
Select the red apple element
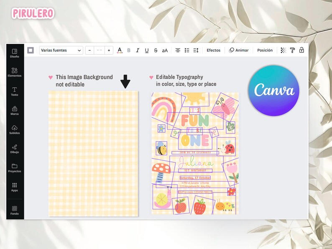(x=180, y=206)
